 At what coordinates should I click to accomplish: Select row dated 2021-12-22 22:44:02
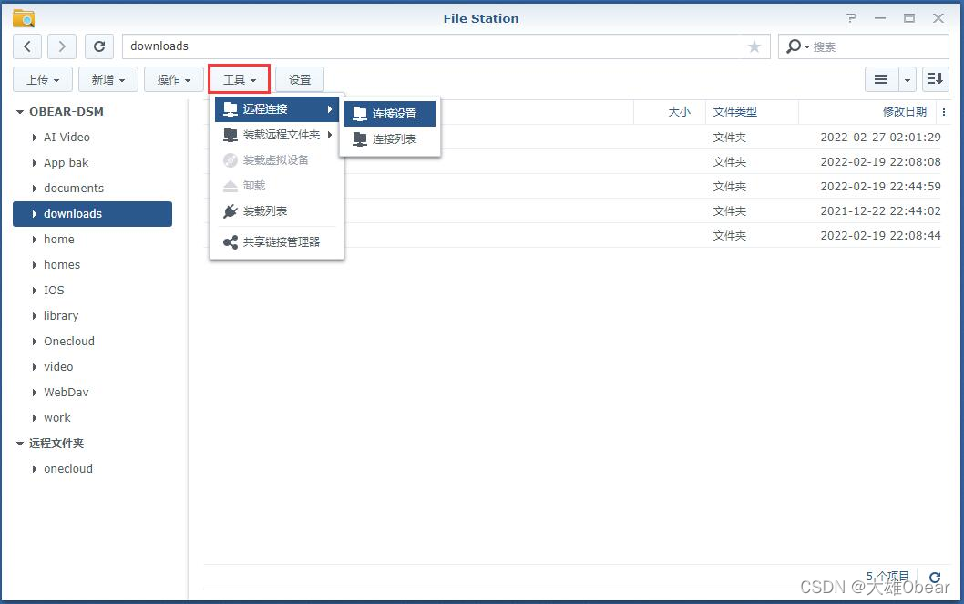[572, 210]
